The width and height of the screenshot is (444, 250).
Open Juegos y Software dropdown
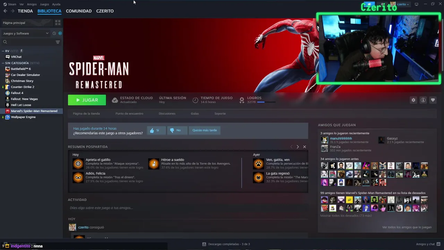[26, 33]
